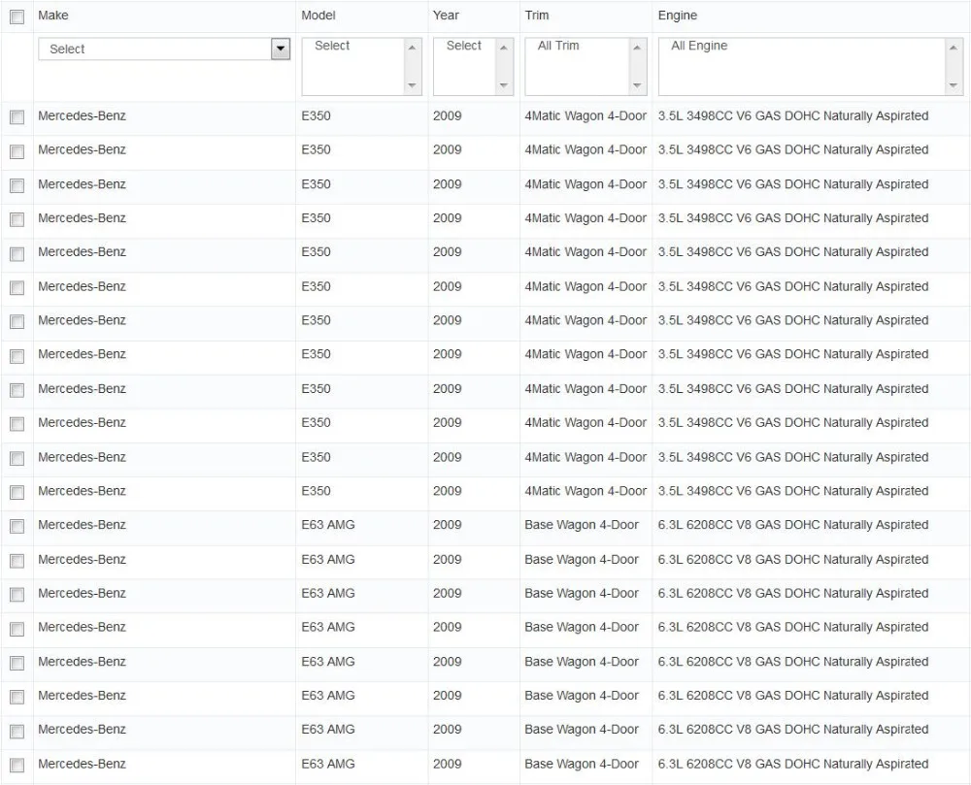Select Mercedes-Benz cell in first E350 row
971x785 pixels.
(x=82, y=115)
